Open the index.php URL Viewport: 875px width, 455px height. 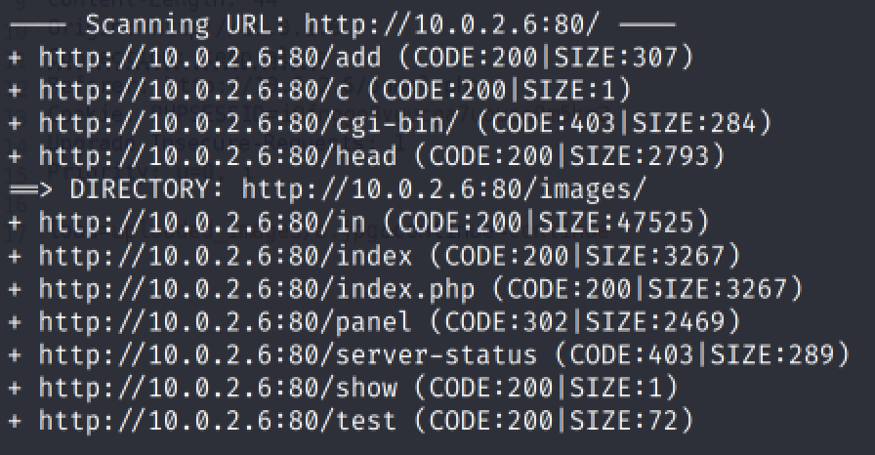point(257,289)
